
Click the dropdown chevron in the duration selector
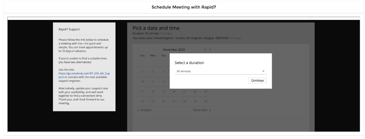(263, 71)
